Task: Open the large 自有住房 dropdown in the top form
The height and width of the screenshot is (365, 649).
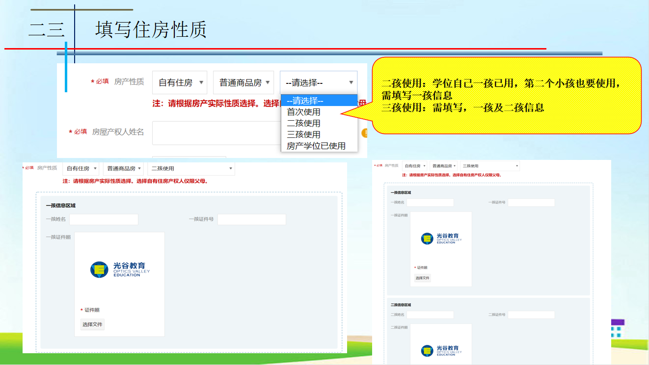Action: [180, 82]
